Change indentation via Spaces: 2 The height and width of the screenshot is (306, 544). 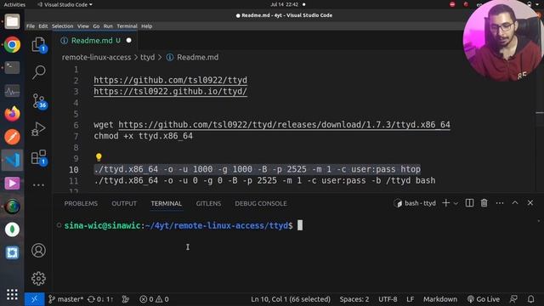point(354,299)
